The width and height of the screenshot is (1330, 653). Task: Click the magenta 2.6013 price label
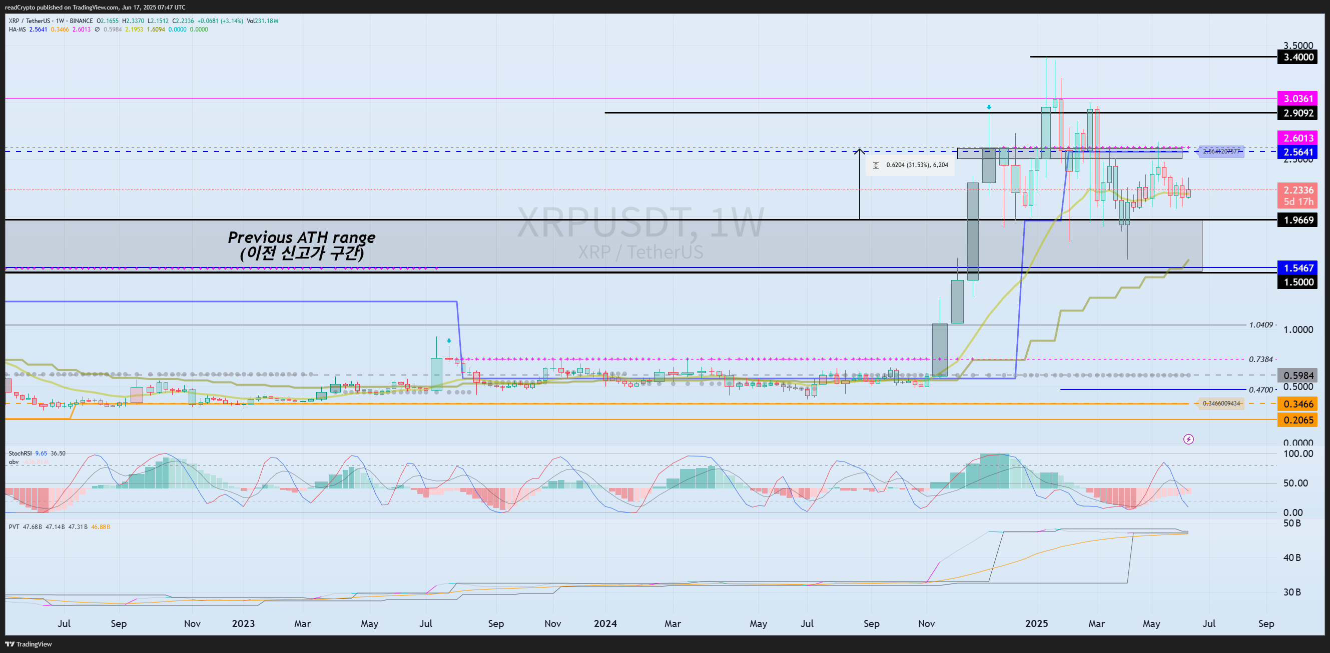coord(1298,137)
